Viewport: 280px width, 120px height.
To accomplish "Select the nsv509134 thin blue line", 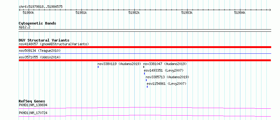I will [145, 53].
